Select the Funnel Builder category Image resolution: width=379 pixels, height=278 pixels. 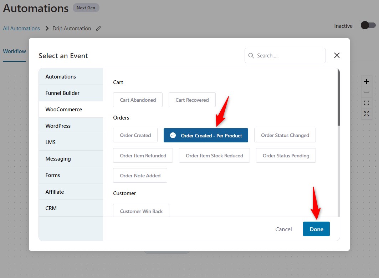pyautogui.click(x=71, y=93)
